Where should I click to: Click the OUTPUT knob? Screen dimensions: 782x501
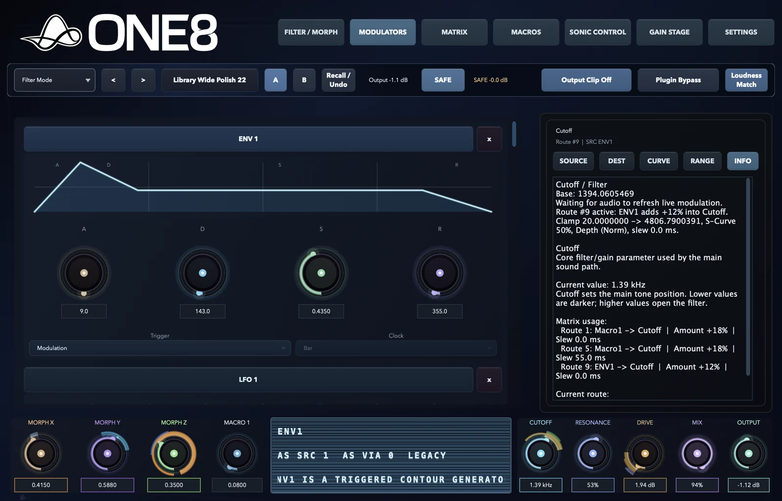(x=749, y=454)
